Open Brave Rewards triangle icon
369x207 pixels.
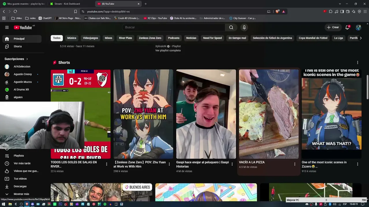pos(283,11)
